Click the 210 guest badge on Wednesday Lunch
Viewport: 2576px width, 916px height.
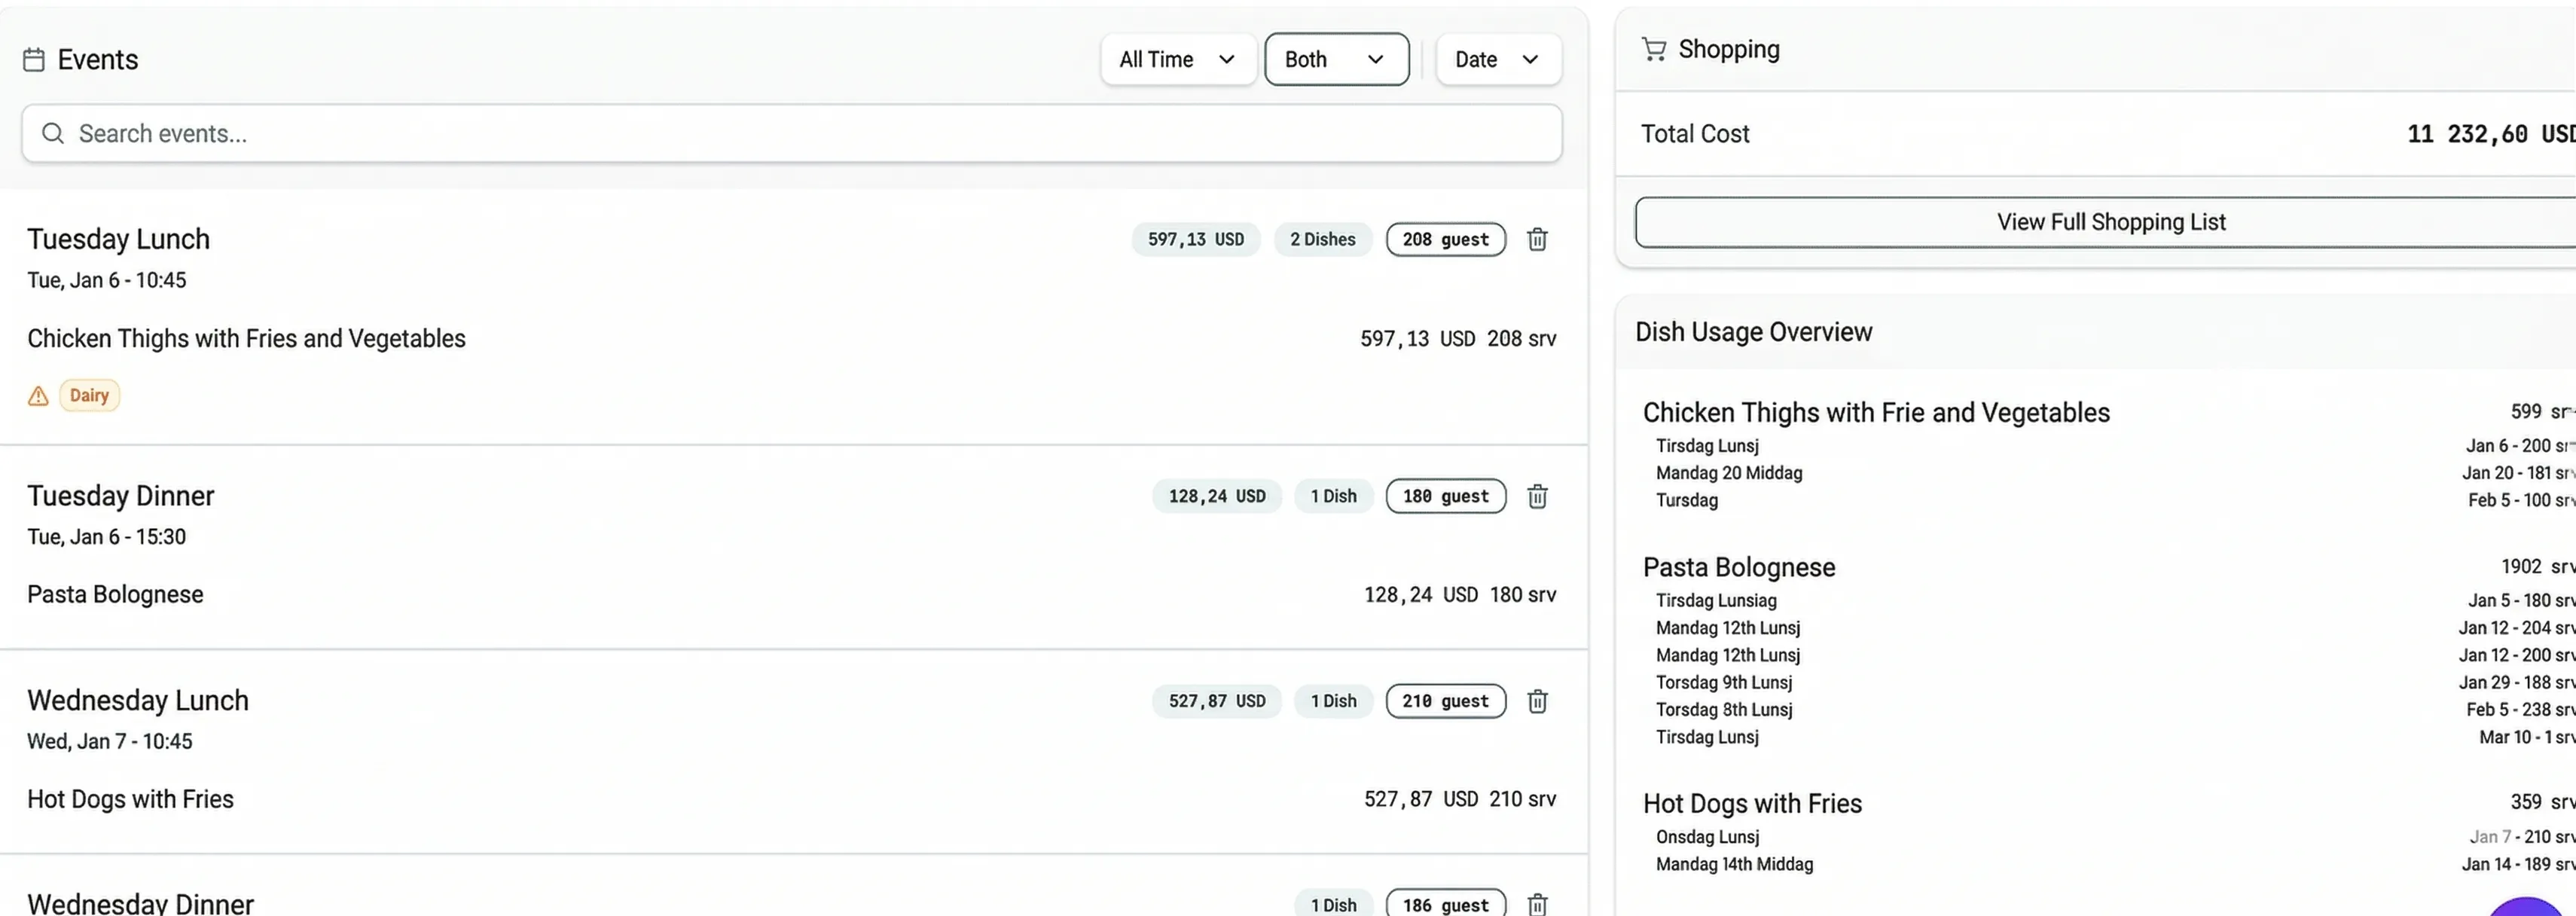[x=1445, y=702]
